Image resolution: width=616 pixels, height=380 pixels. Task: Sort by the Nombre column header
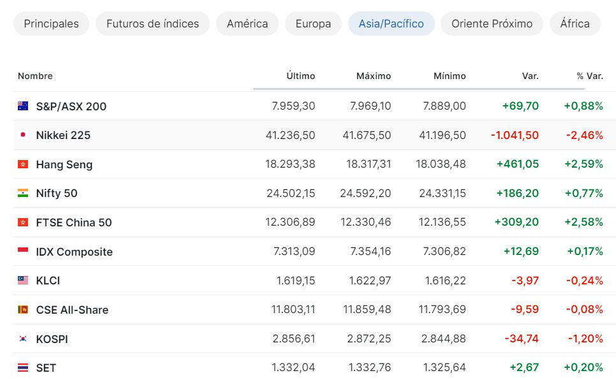point(35,76)
